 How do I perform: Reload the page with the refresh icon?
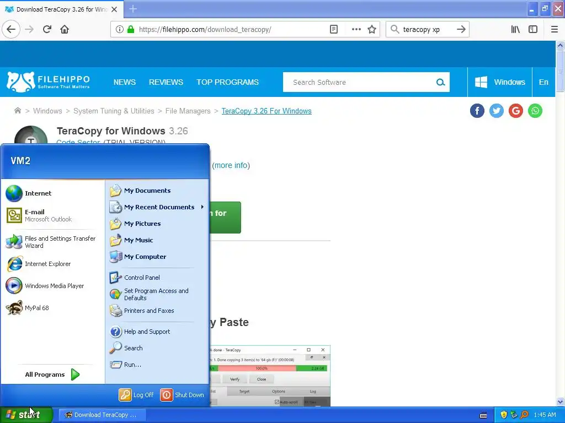[x=47, y=30]
